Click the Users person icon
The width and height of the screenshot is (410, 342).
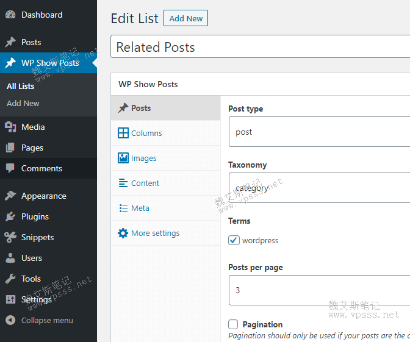[x=10, y=258]
